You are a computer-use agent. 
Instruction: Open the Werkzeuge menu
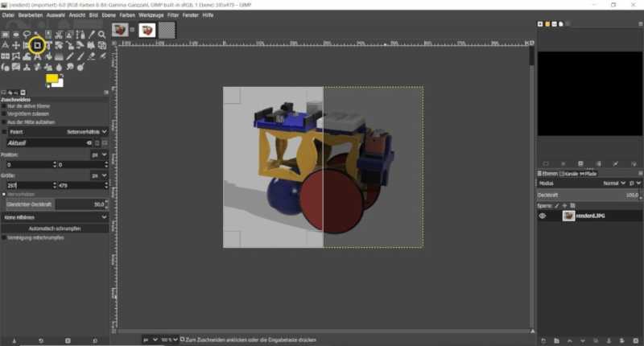tap(151, 15)
